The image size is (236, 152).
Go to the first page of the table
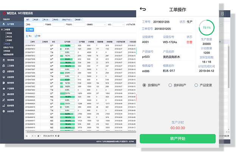[x=33, y=136]
